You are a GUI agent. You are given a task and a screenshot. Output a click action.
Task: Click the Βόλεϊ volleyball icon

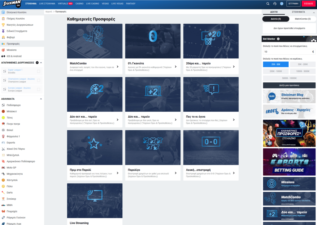(x=3, y=130)
